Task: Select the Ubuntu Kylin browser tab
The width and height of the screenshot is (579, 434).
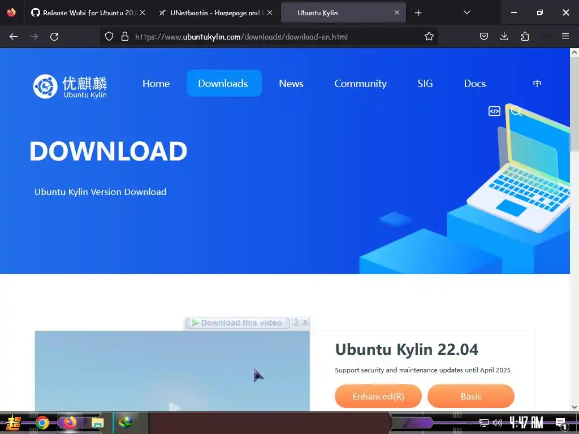Action: click(x=343, y=13)
